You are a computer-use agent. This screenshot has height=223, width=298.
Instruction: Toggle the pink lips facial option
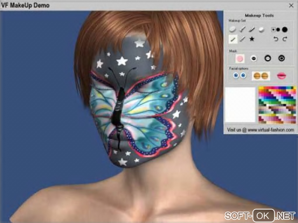point(281,76)
